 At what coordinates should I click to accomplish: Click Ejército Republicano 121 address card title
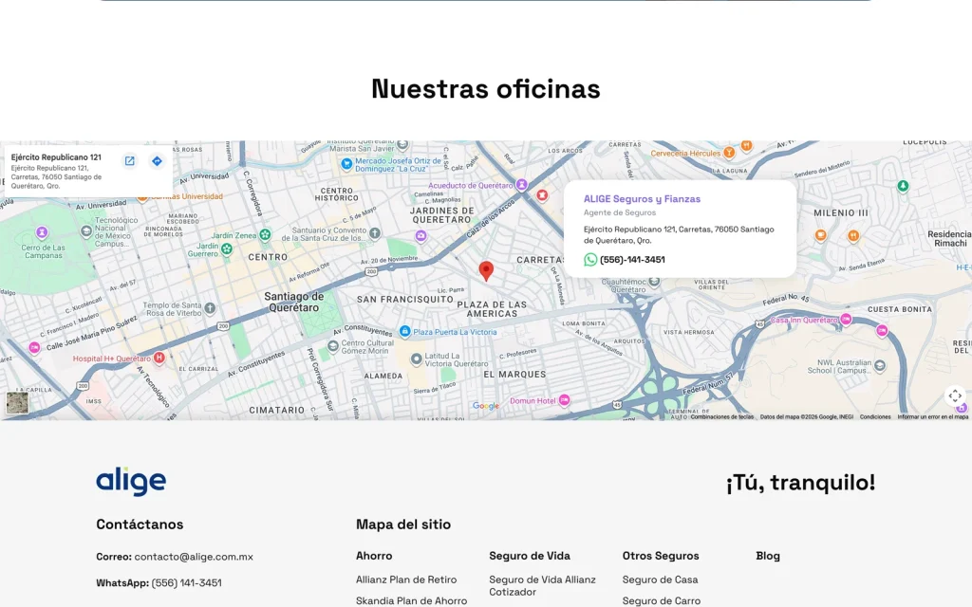(56, 157)
